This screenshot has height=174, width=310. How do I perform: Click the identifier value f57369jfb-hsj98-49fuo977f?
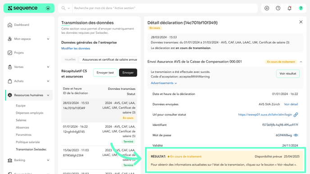(x=280, y=125)
